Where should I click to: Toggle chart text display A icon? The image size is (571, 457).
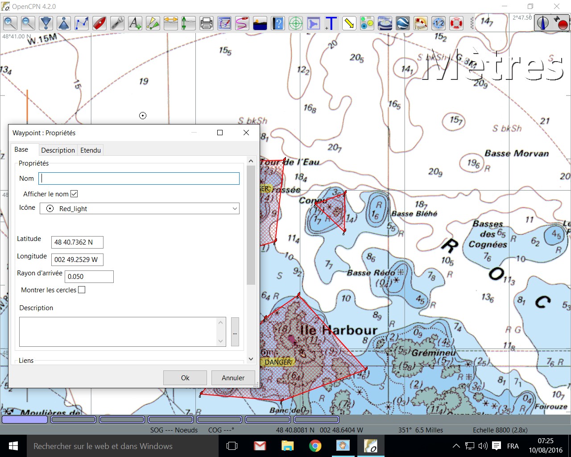pos(135,23)
